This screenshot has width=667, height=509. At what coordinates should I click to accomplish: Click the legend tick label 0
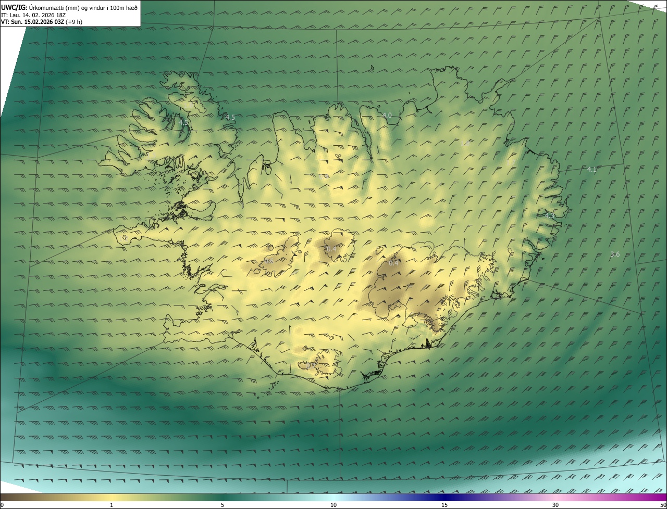tap(2, 505)
